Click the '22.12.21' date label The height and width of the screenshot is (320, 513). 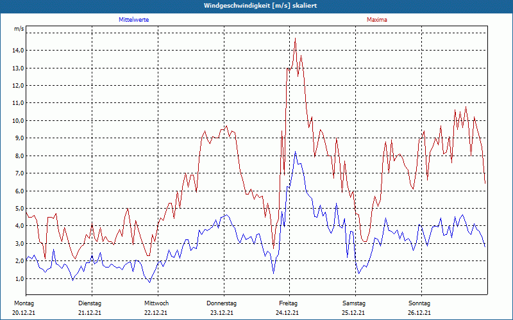(156, 313)
